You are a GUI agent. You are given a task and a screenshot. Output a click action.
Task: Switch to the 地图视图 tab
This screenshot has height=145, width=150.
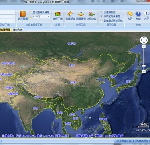click(x=5, y=29)
